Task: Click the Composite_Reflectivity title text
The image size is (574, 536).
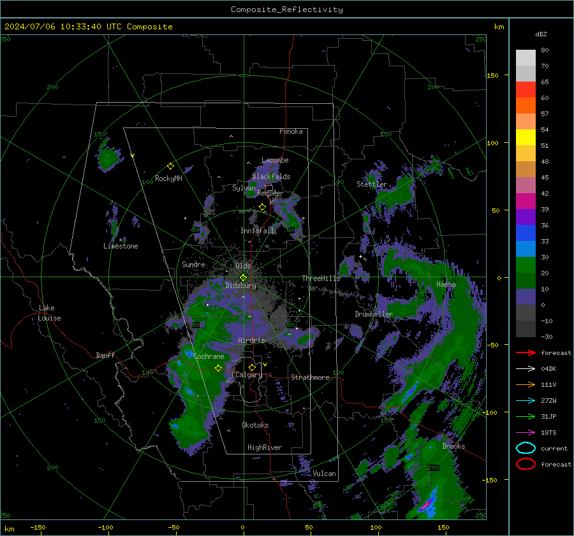Action: [286, 10]
